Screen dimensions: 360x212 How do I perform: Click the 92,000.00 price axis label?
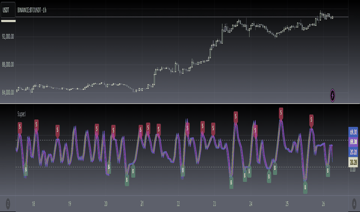[x=8, y=37]
